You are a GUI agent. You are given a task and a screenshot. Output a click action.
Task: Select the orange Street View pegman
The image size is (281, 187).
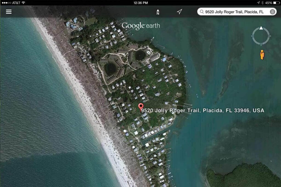point(262,55)
